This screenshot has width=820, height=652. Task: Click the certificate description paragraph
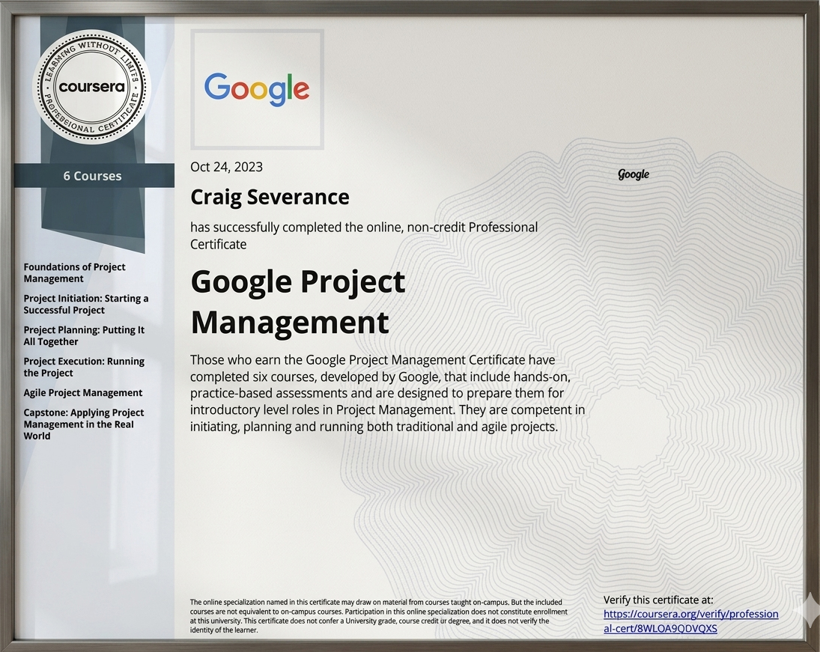tap(387, 393)
